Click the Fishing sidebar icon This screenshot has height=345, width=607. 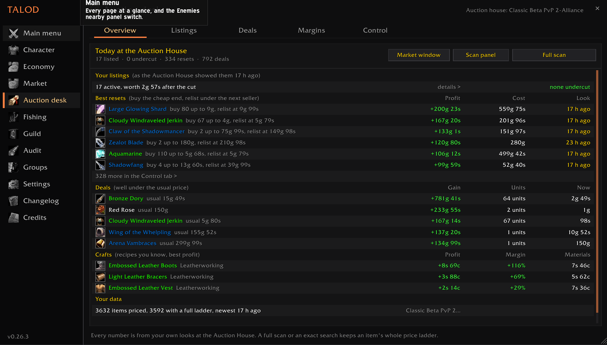click(x=13, y=117)
